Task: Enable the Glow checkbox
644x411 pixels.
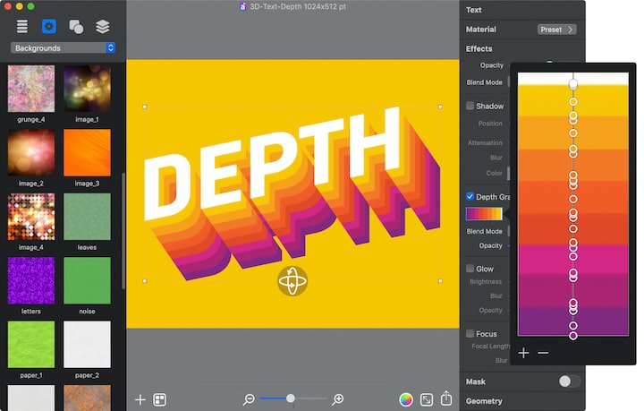Action: [470, 269]
